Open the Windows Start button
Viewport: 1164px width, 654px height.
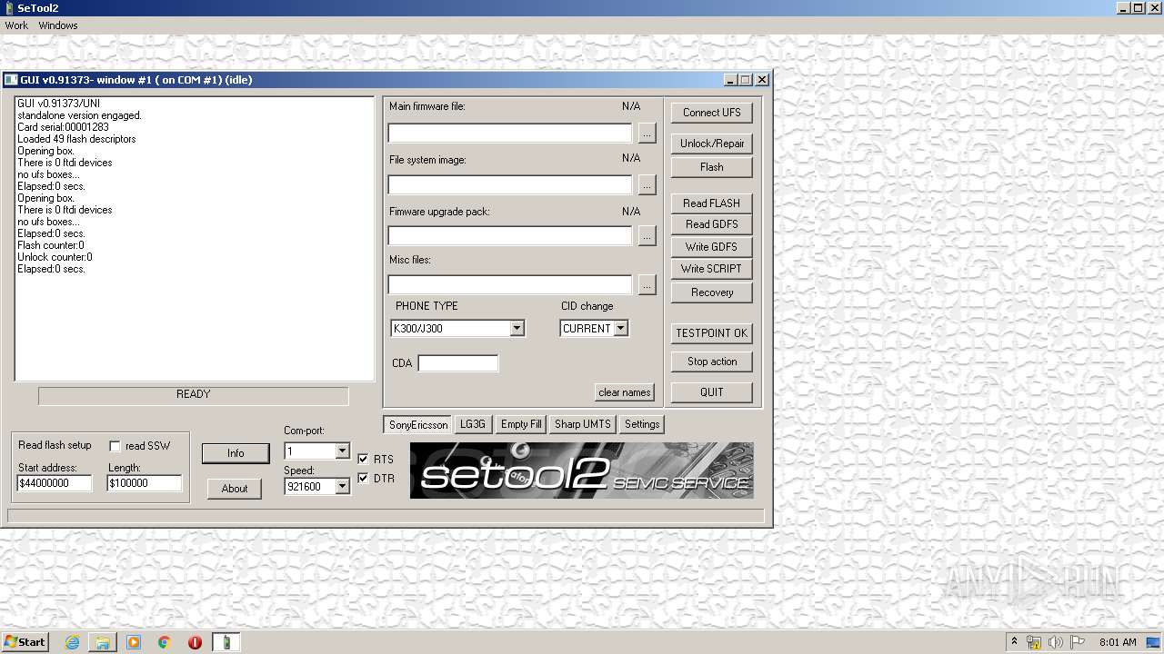click(x=25, y=642)
